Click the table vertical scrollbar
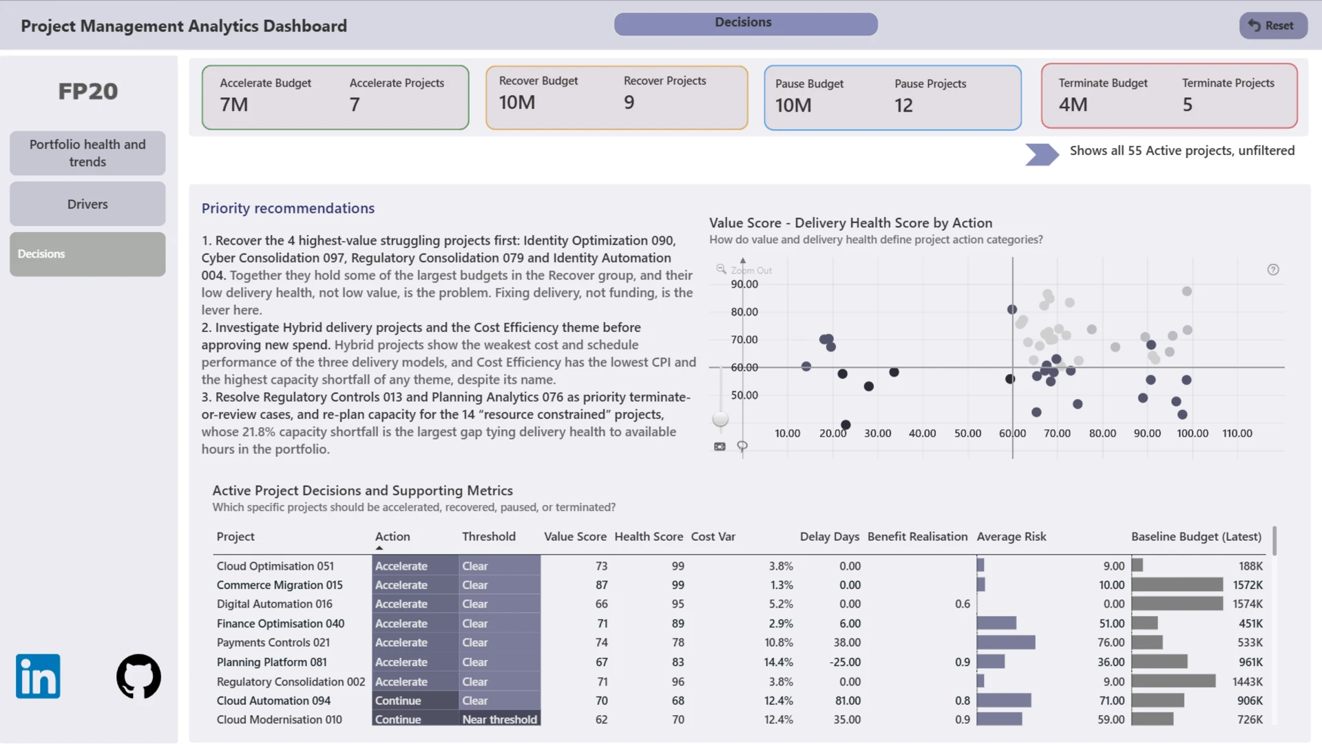The image size is (1322, 744). [x=1274, y=541]
